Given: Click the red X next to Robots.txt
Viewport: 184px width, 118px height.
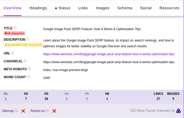Looking at the screenshot, I should pyautogui.click(x=54, y=111).
